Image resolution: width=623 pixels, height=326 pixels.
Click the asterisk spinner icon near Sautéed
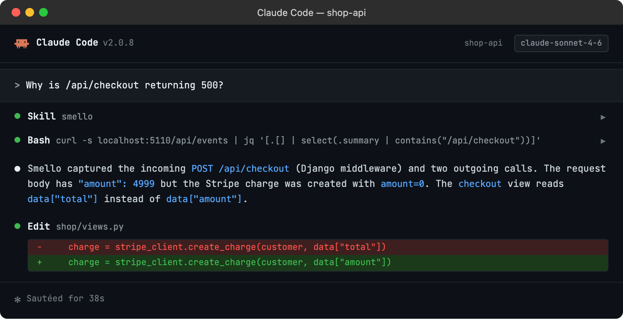tap(17, 299)
